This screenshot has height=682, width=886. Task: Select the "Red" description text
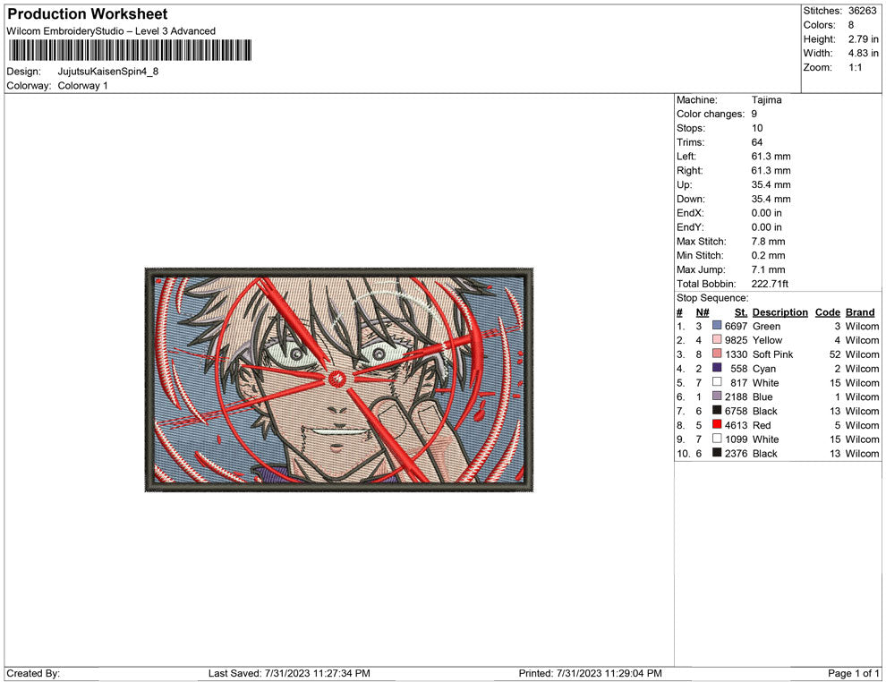pos(761,424)
